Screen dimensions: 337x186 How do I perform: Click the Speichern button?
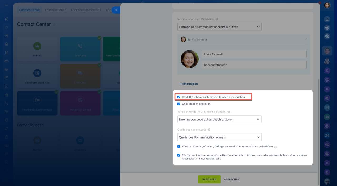click(209, 179)
